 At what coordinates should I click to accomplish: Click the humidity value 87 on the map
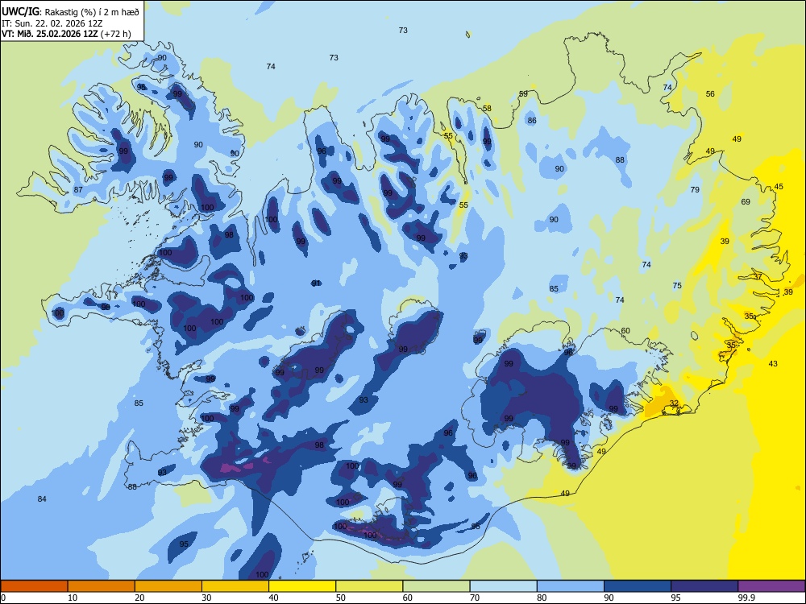coord(78,189)
